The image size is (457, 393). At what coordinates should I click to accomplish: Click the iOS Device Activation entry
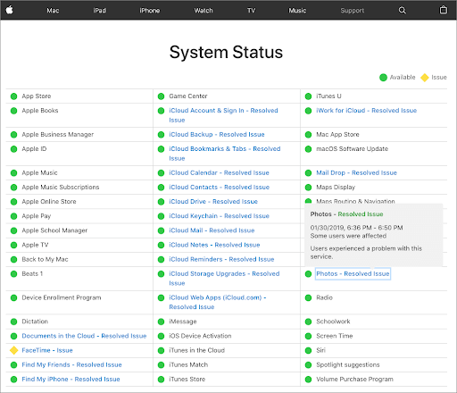click(200, 336)
